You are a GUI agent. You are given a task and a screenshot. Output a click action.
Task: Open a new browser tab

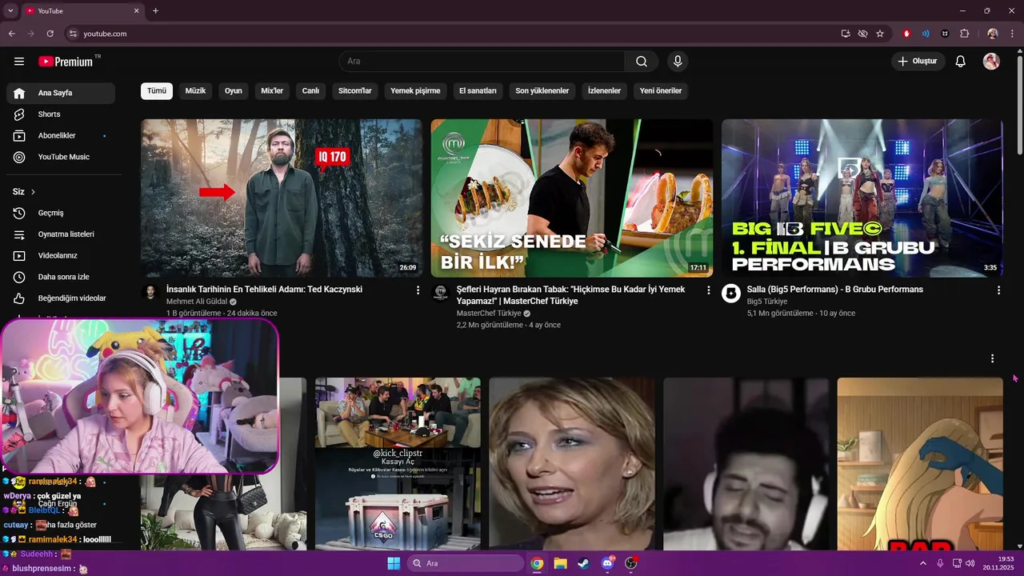tap(155, 11)
